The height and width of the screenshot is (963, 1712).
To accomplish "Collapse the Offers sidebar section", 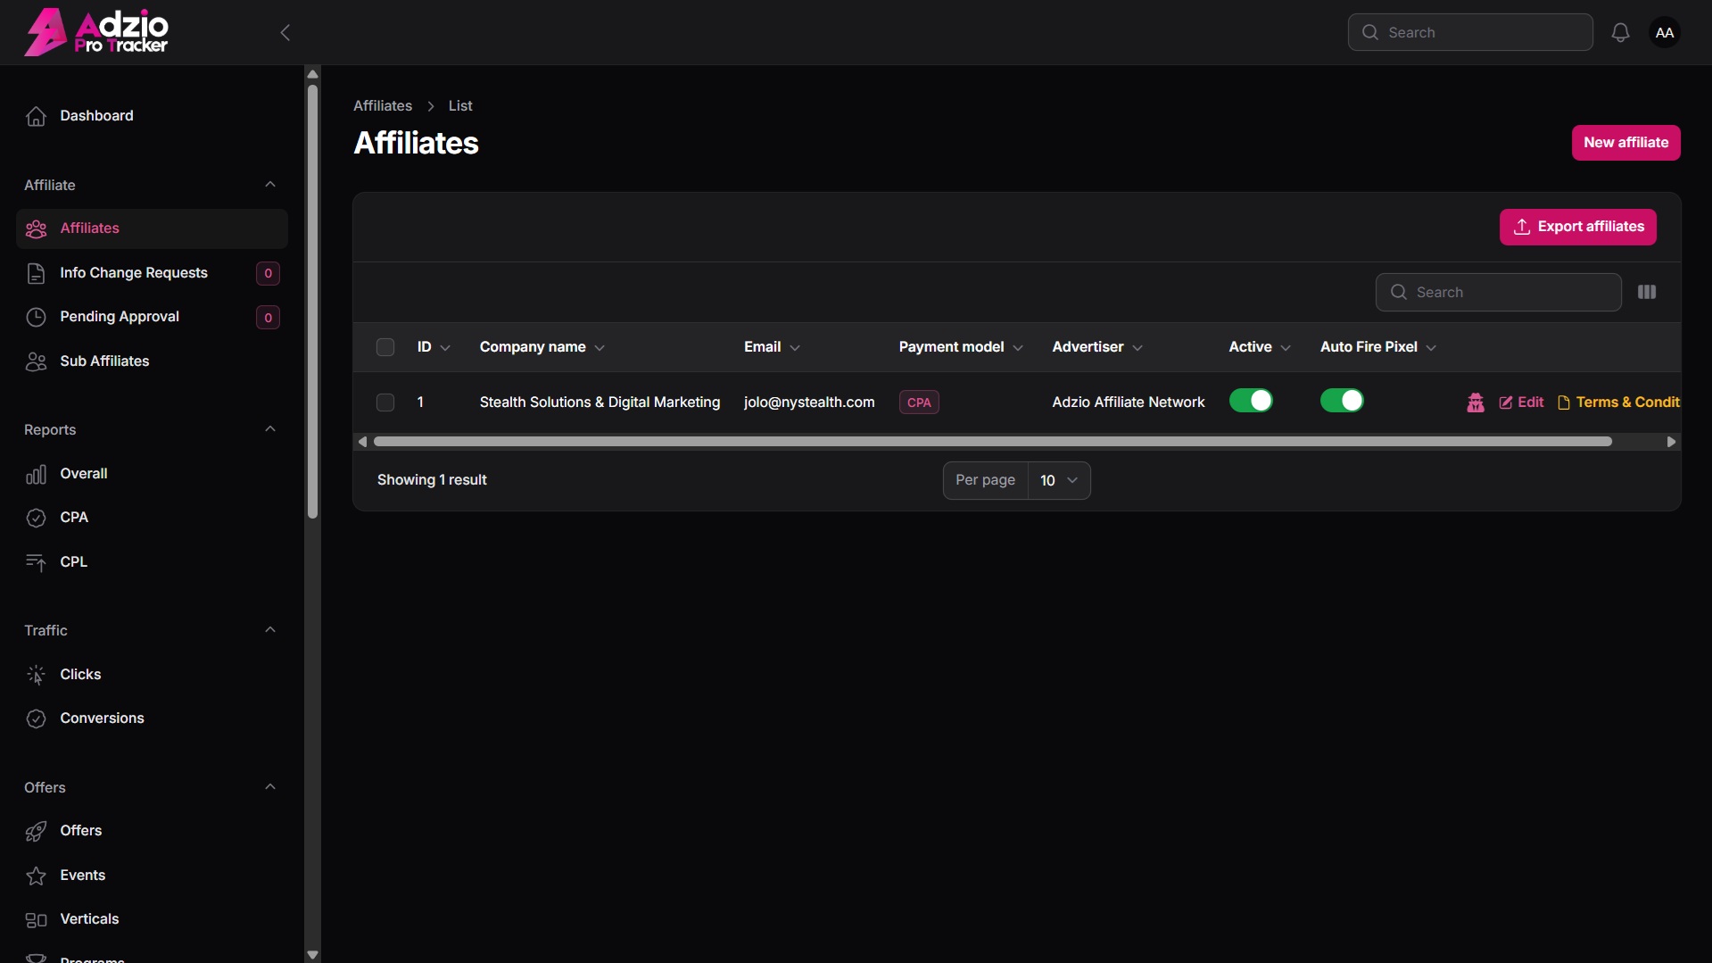I will point(270,787).
